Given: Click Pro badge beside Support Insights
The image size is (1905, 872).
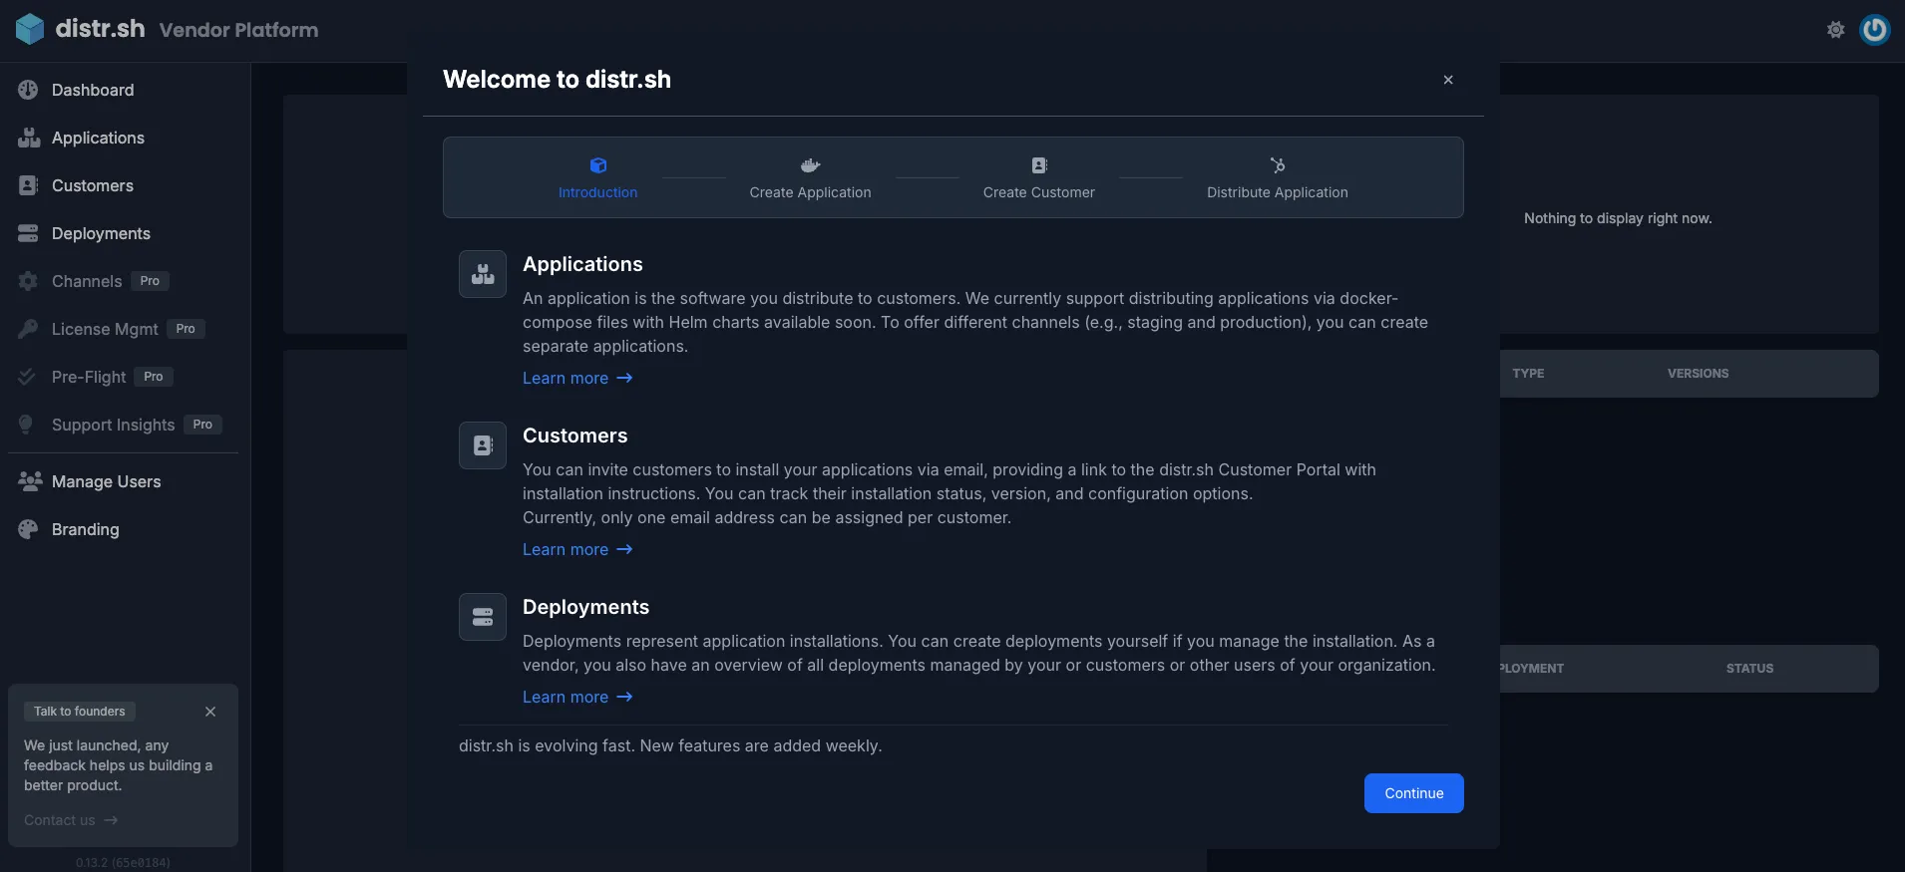Looking at the screenshot, I should [202, 425].
